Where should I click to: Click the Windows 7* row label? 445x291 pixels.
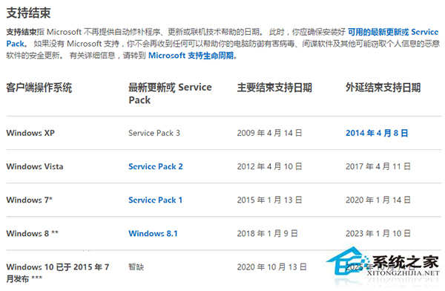click(x=29, y=200)
